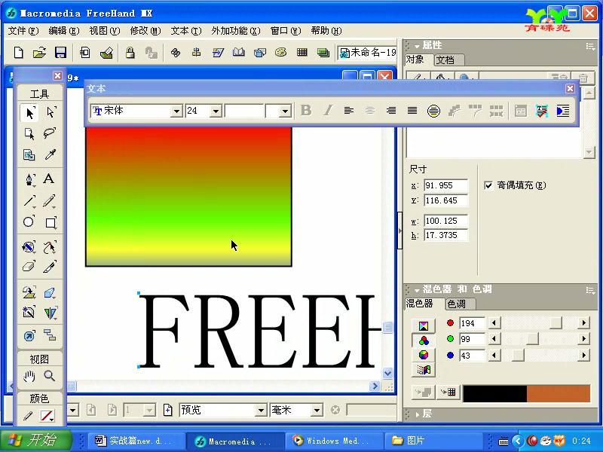603x452 pixels.
Task: Select the Pencil tool
Action: (50, 201)
